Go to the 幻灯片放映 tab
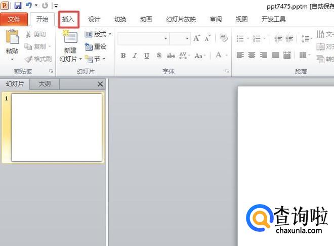This screenshot has width=334, height=246. (x=181, y=19)
